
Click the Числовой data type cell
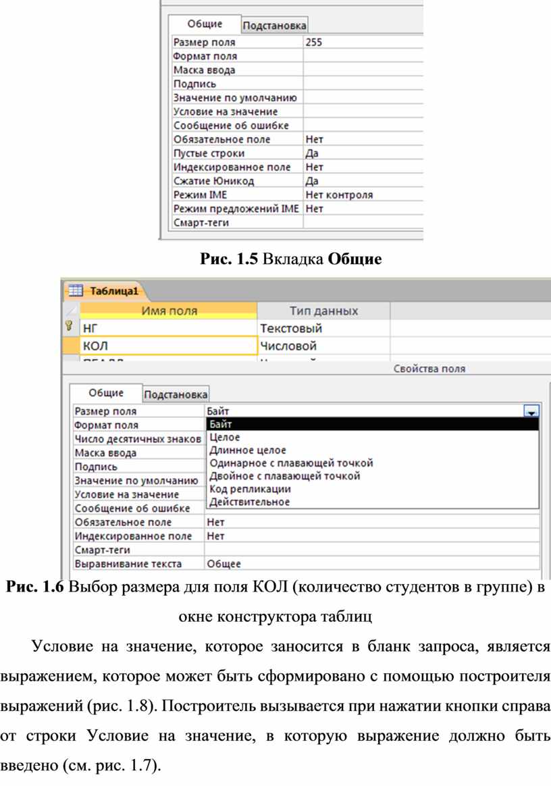tap(324, 346)
